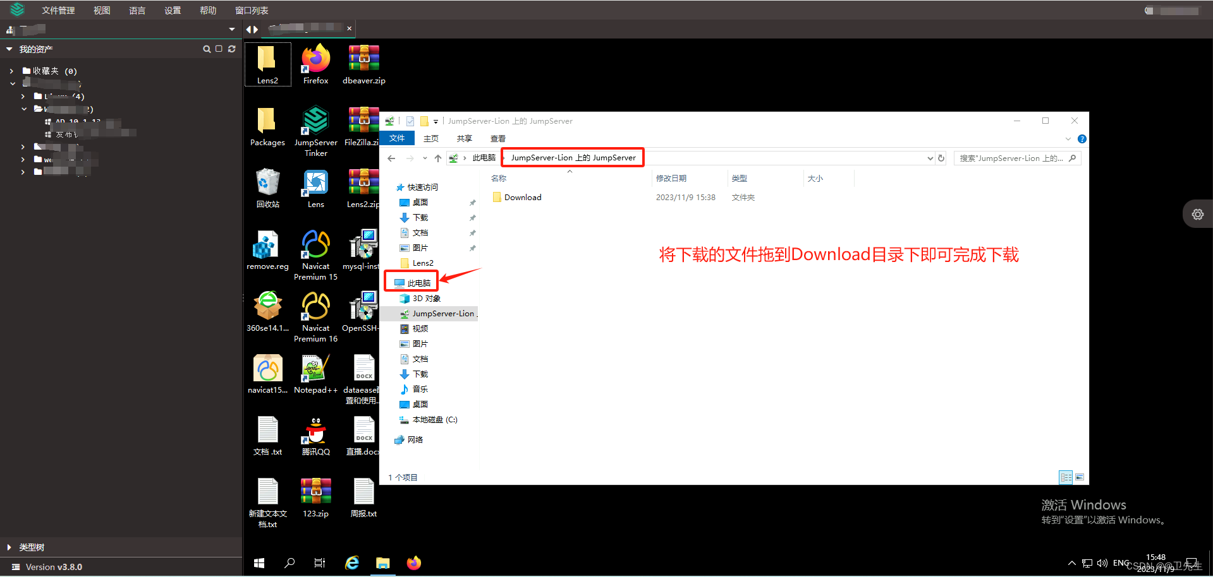Screen dimensions: 1213x577
Task: Open 腾讯QQ from the desktop
Action: click(x=315, y=431)
